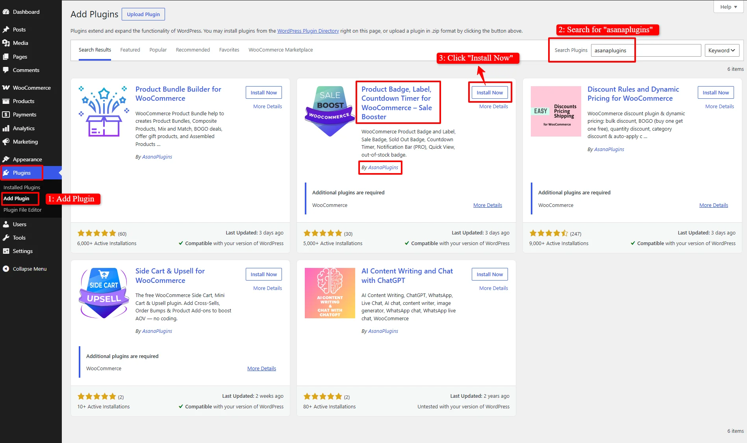The width and height of the screenshot is (747, 443).
Task: Install Product Badge Sale Booster plugin
Action: [490, 92]
